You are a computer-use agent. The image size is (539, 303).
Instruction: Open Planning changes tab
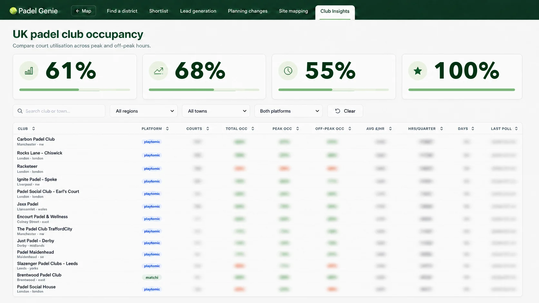click(248, 11)
